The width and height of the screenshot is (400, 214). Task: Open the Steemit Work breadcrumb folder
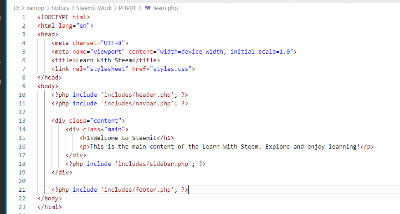(x=94, y=8)
